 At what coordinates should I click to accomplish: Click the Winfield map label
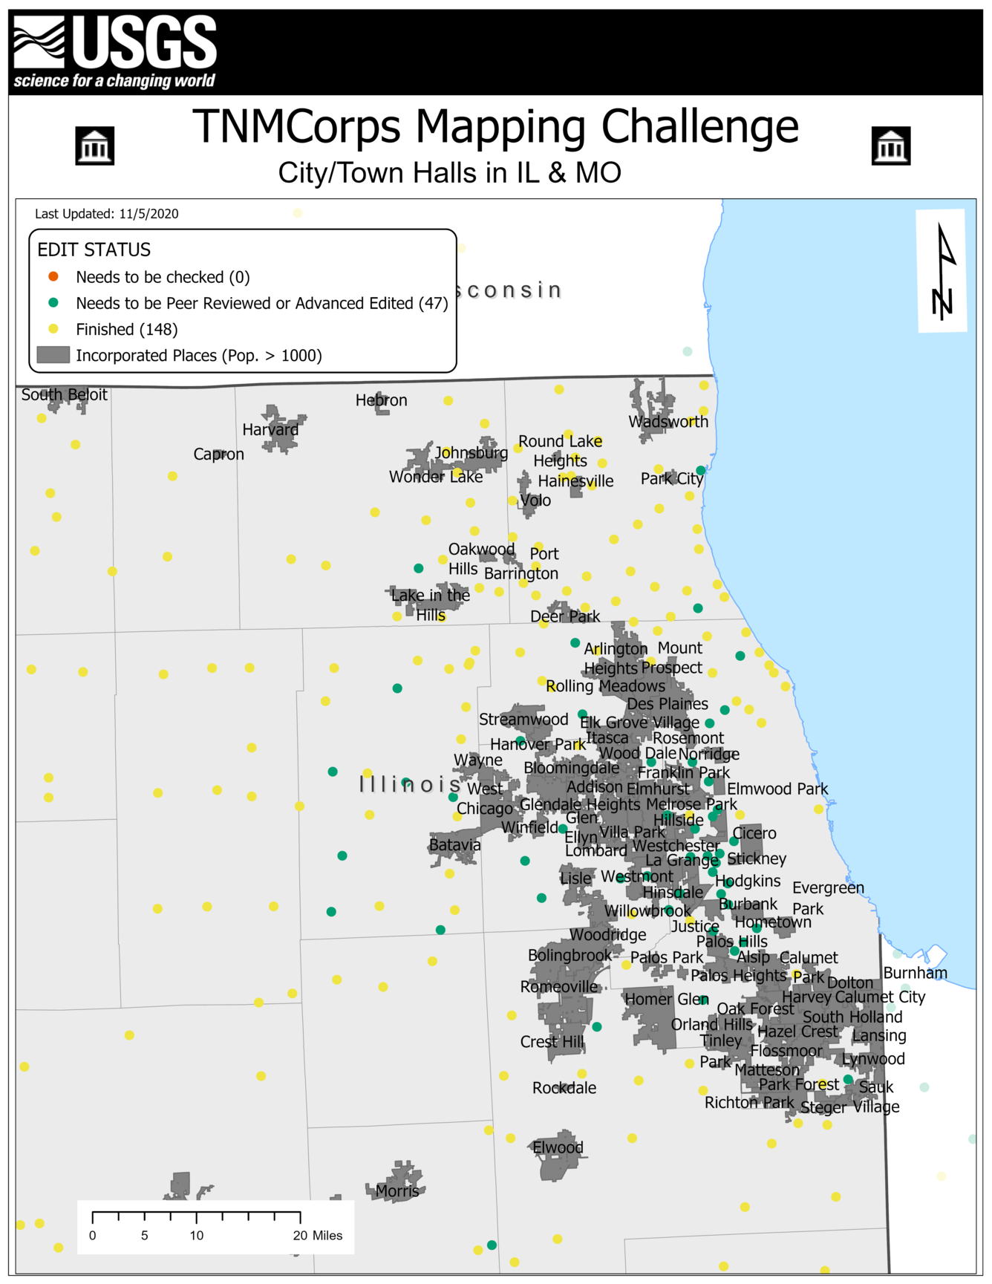(529, 827)
